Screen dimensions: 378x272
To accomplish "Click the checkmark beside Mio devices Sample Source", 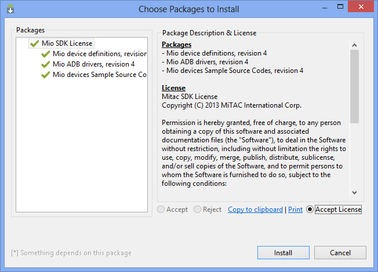I will point(46,75).
